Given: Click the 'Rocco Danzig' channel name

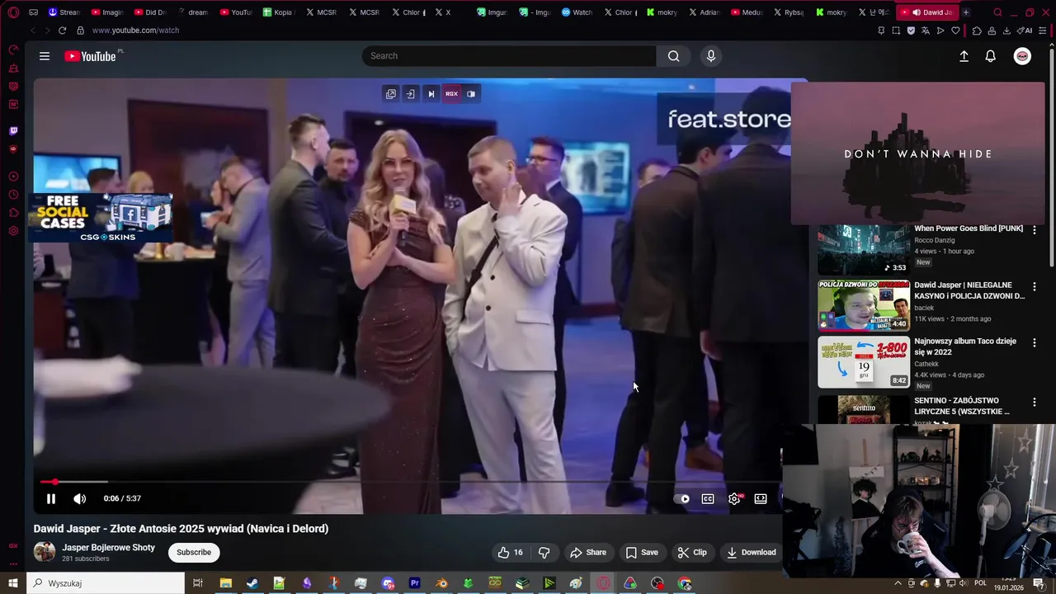Looking at the screenshot, I should [935, 240].
